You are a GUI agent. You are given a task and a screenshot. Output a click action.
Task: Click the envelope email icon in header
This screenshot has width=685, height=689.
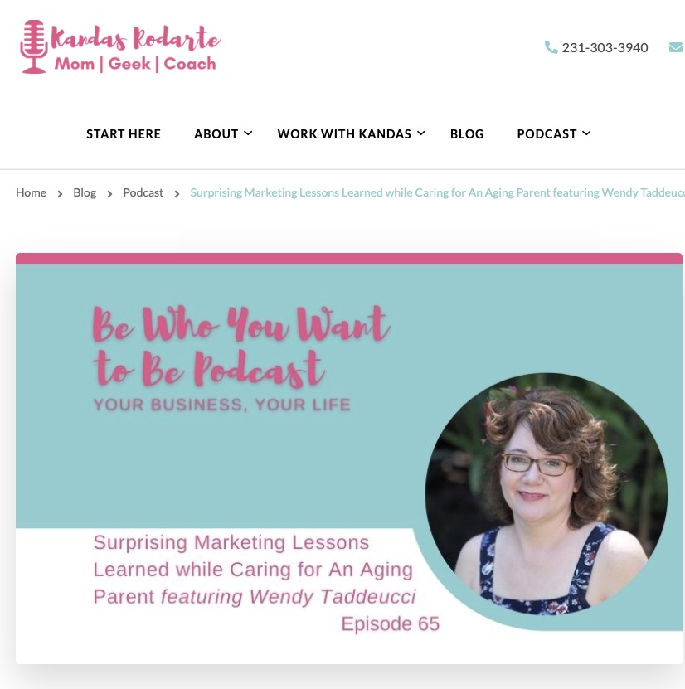[676, 47]
